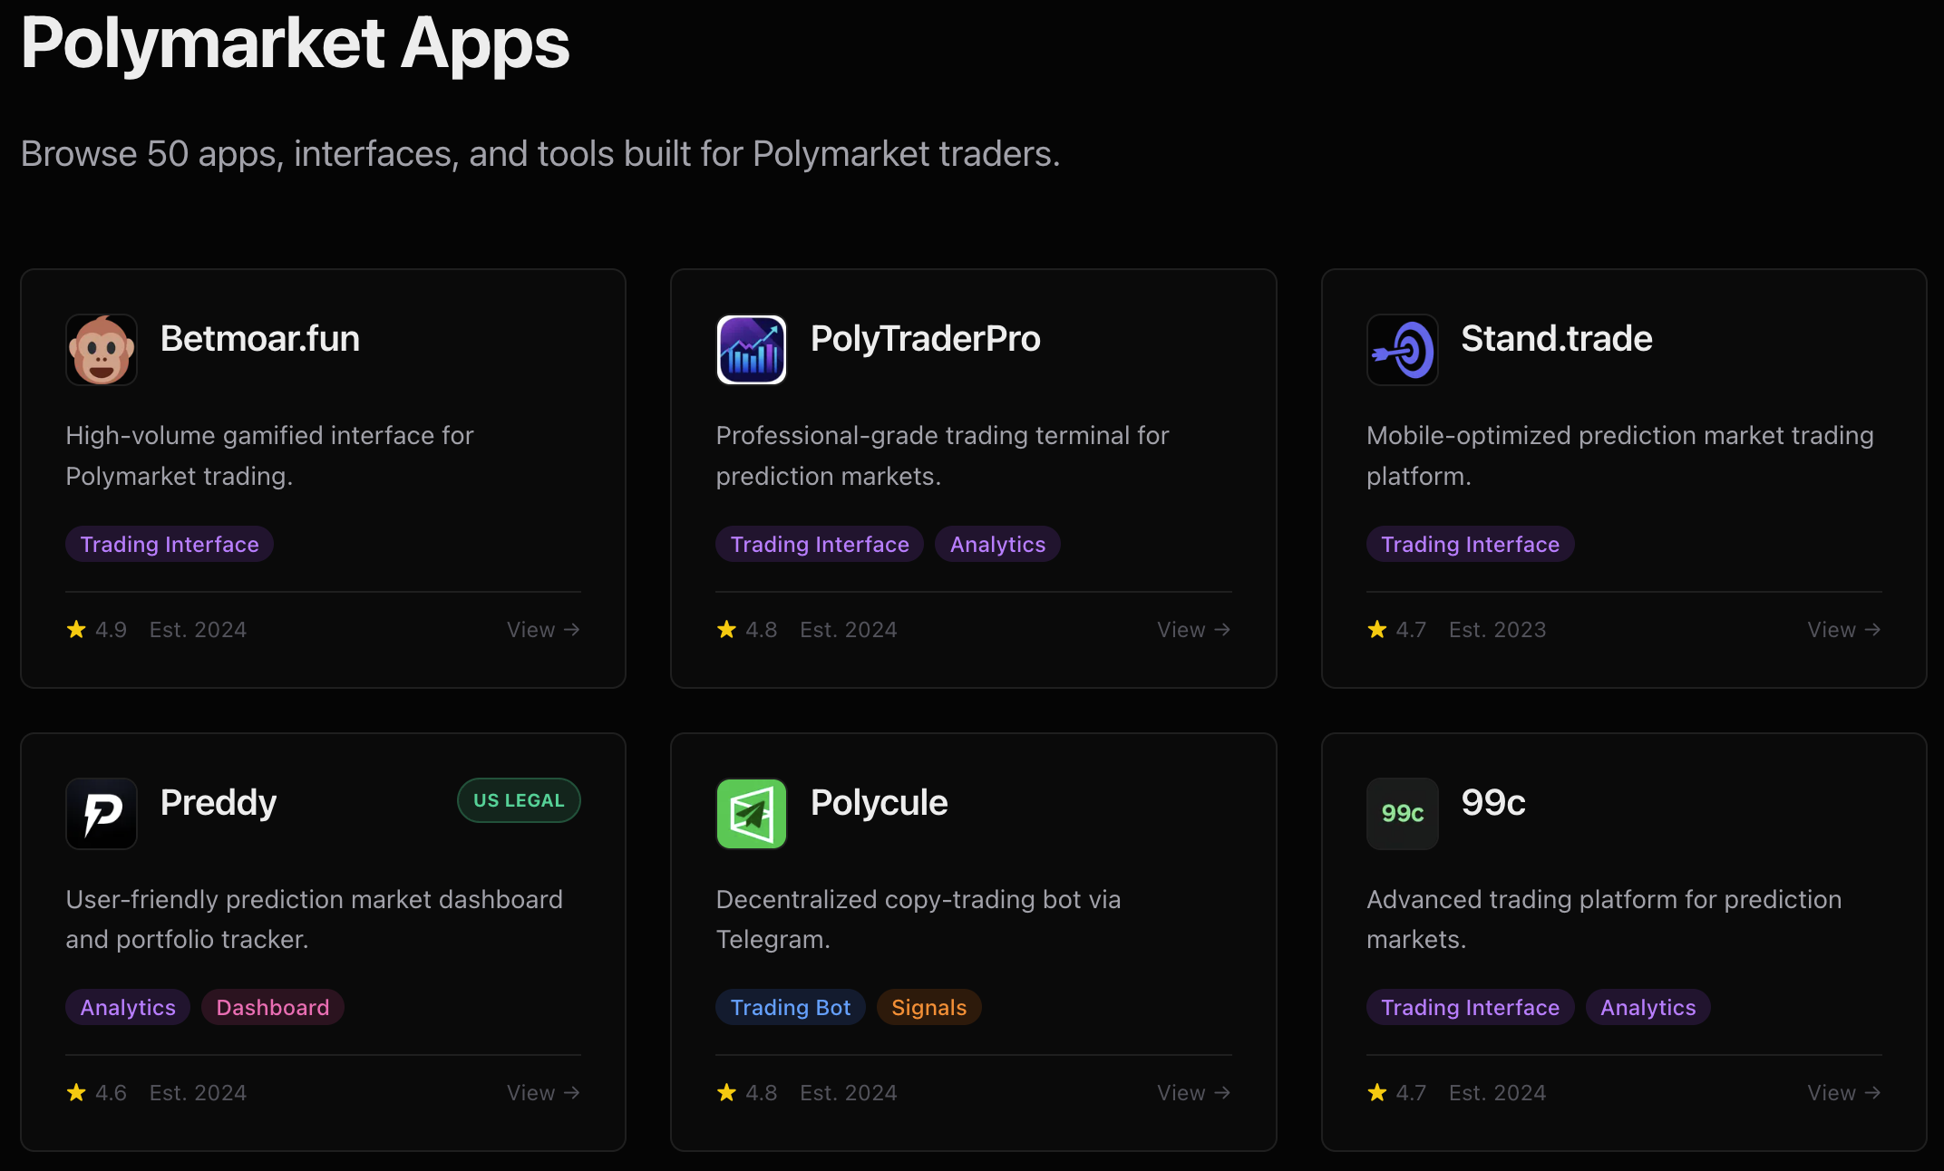
Task: Open the 99c card via its View arrow
Action: [x=1844, y=1092]
